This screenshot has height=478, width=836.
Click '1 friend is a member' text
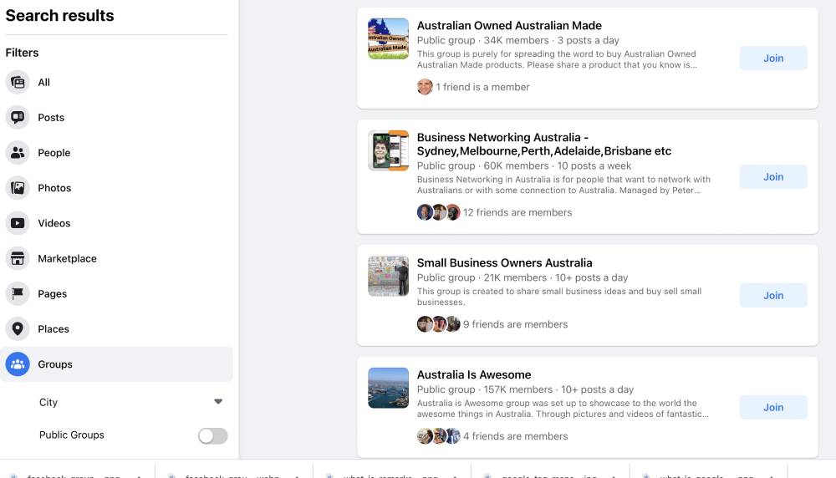[482, 87]
